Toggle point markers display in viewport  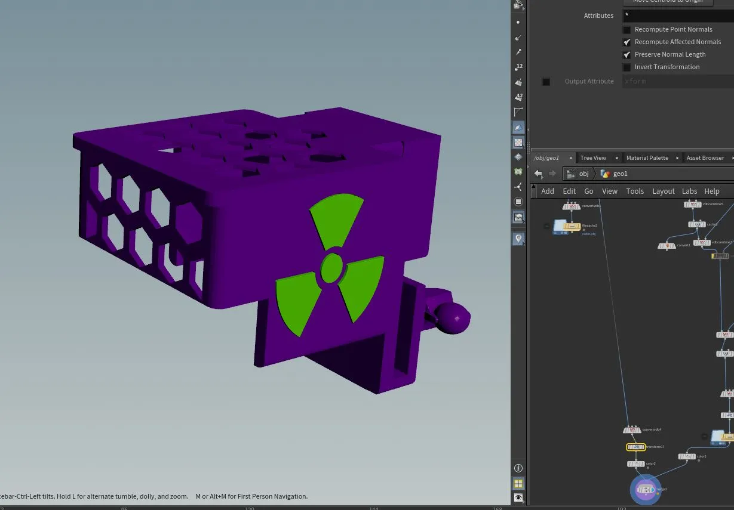pyautogui.click(x=518, y=22)
